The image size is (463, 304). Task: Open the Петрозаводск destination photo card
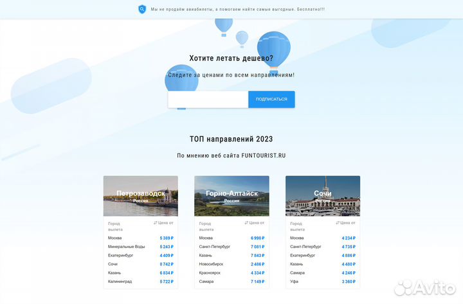tap(141, 196)
